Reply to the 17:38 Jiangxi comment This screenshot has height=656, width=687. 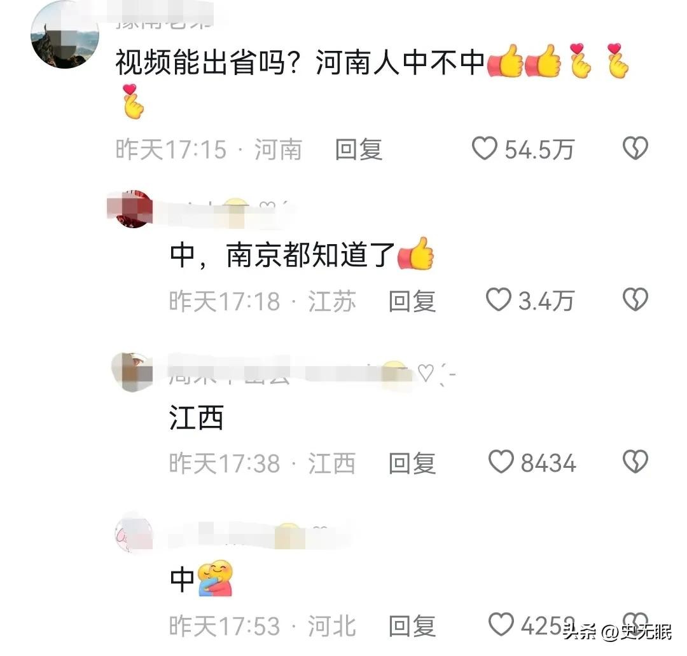pyautogui.click(x=412, y=463)
